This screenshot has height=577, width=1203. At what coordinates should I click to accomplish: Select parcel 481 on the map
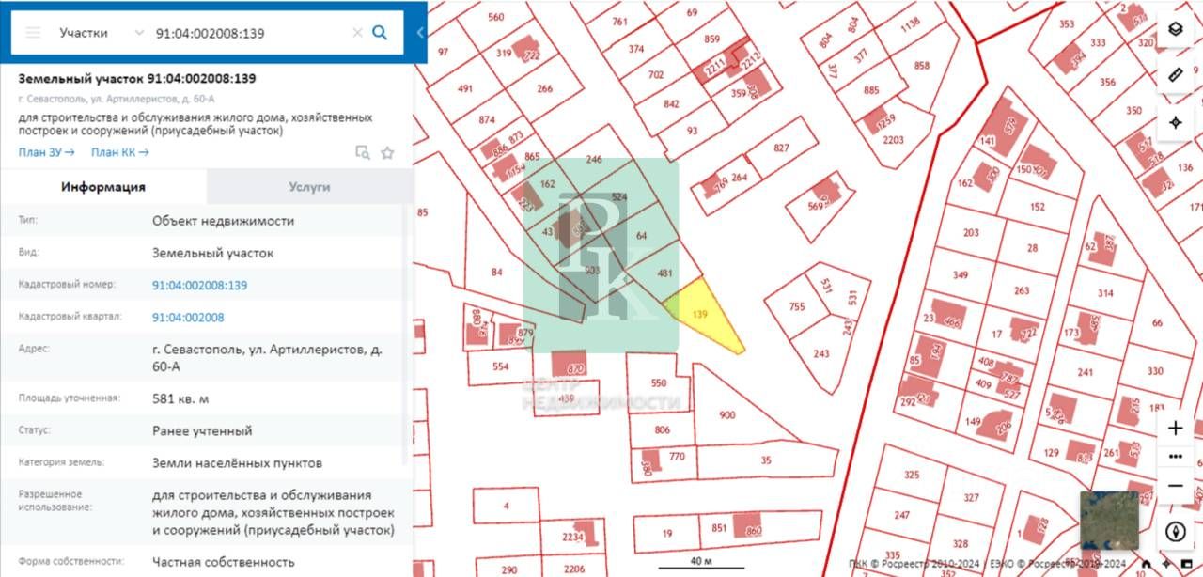[x=664, y=273]
